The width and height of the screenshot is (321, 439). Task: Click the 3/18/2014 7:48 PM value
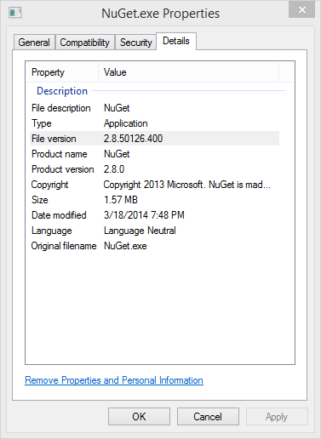tap(144, 215)
